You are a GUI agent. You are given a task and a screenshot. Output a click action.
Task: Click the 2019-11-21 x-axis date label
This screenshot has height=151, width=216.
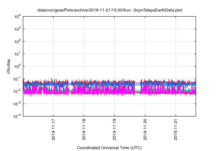click(x=175, y=129)
